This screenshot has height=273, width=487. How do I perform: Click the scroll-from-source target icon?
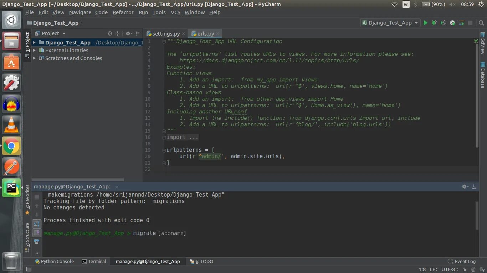110,33
